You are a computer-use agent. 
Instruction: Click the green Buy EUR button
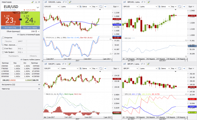[30, 18]
